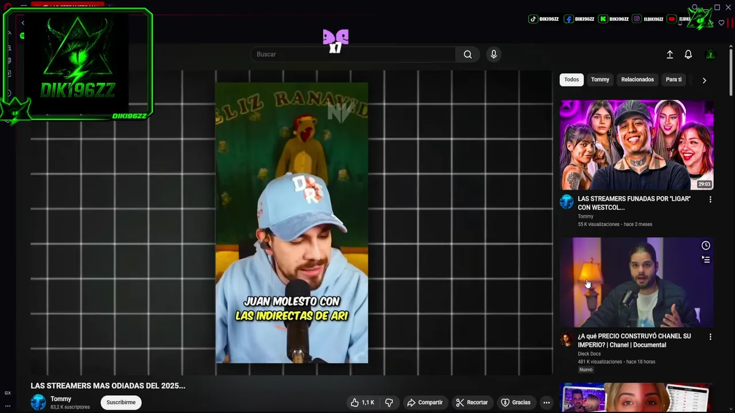
Task: Add the Chanel video to the queue
Action: 706,259
